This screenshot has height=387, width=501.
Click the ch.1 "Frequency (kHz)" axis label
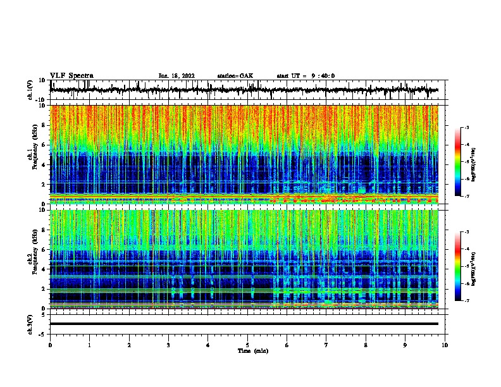pyautogui.click(x=35, y=147)
